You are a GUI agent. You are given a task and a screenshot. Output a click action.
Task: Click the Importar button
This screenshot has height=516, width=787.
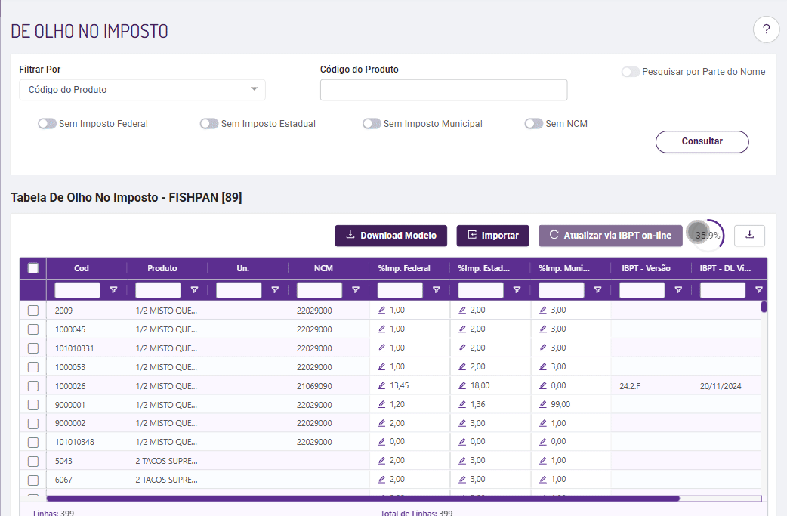click(492, 236)
